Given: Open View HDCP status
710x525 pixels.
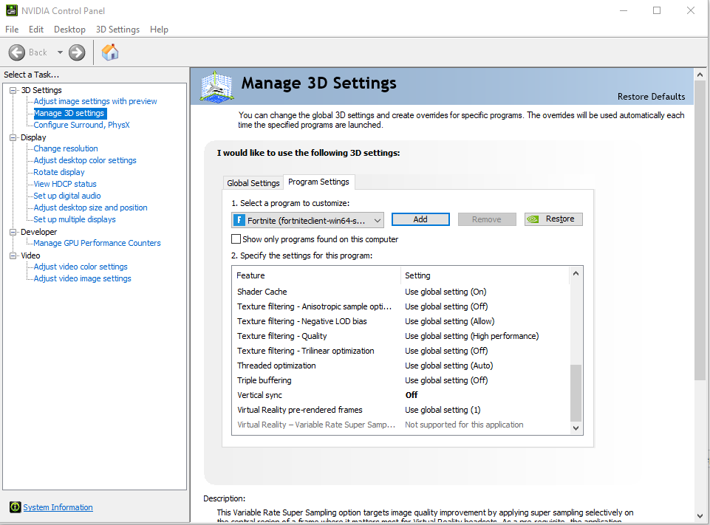Looking at the screenshot, I should pos(65,184).
